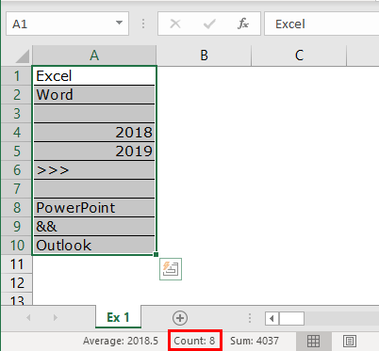Select row 6 header
379x351 pixels.
pyautogui.click(x=17, y=170)
